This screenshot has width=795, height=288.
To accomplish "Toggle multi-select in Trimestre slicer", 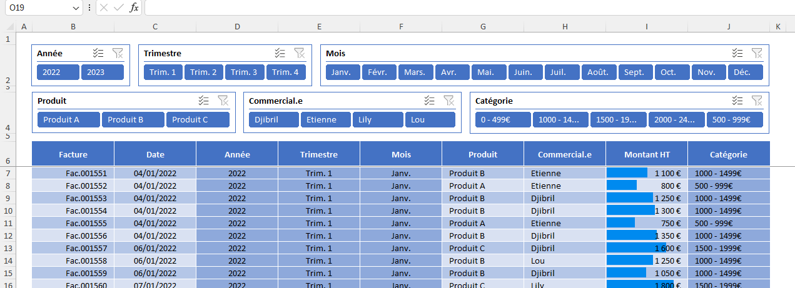I will [280, 53].
